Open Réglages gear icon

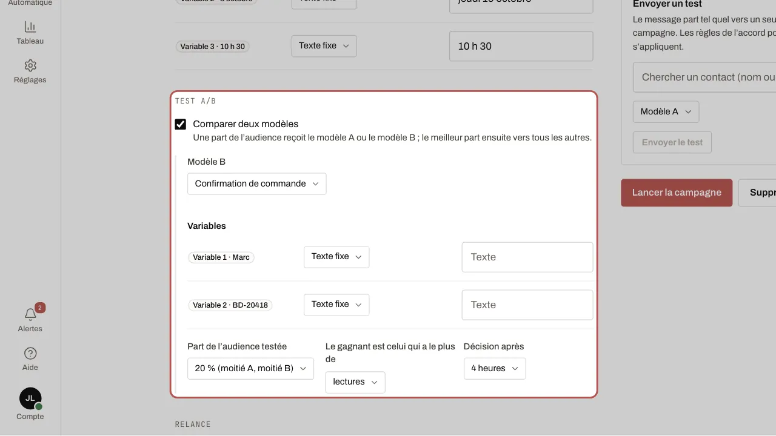30,65
